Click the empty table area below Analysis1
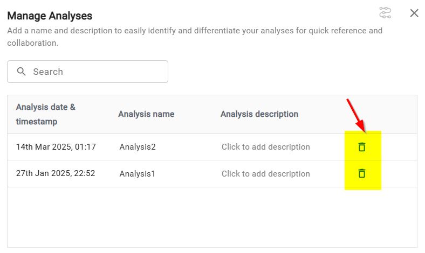The height and width of the screenshot is (253, 425). pos(211,217)
